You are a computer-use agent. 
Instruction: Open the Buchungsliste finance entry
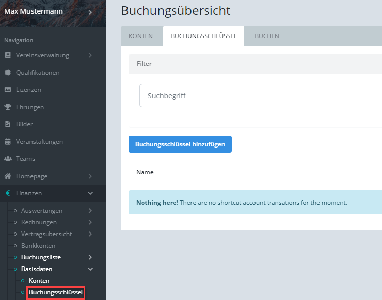(x=41, y=257)
